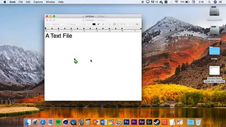
Task: Open Final Cut Pro clapperboard icon
Action: (111, 122)
